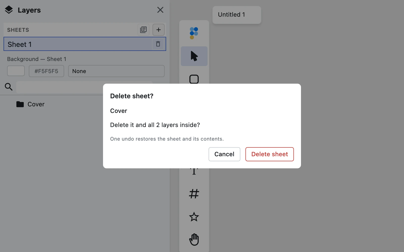Click the SHEETS section header
The image size is (404, 252).
[x=18, y=30]
